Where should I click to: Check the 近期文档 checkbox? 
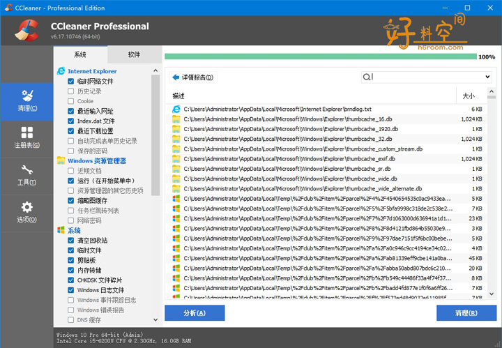tap(70, 171)
